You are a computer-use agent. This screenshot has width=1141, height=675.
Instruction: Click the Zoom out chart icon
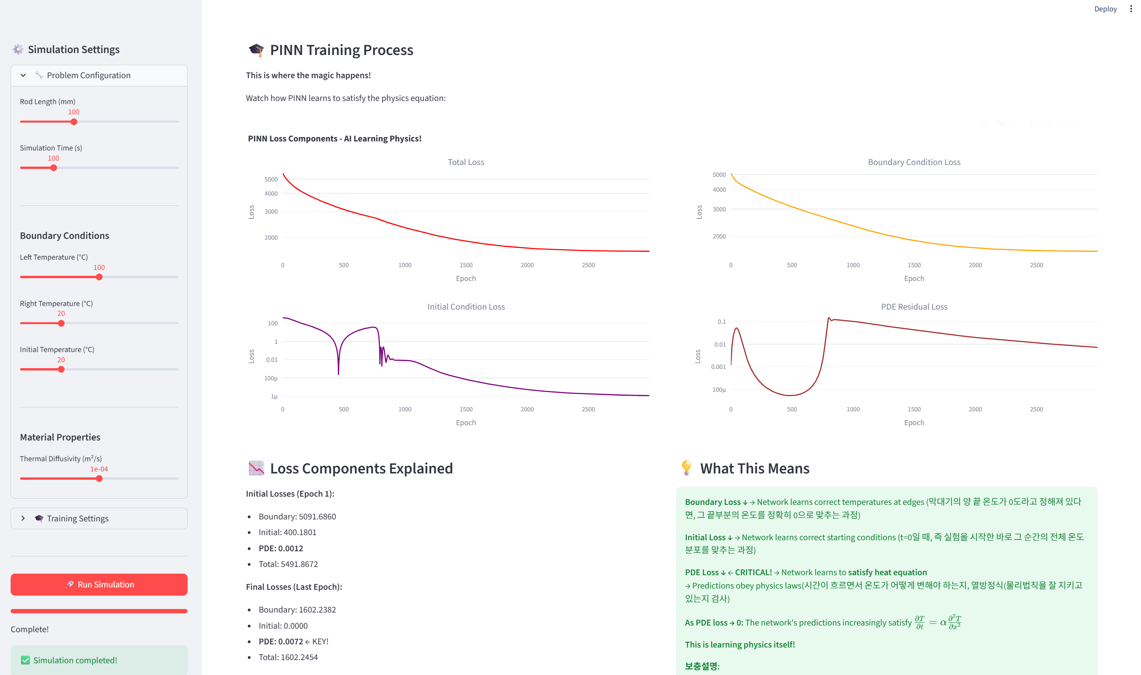tap(1046, 123)
